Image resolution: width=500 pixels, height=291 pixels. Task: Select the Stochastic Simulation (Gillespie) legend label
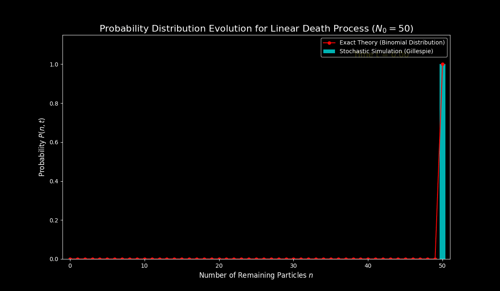point(386,52)
